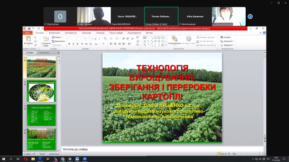Screen dimensions: 289x162
Task: Switch to the Структура pane tab
Action: [44, 53]
